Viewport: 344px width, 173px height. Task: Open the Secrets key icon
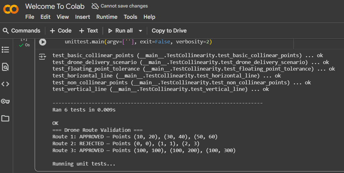tap(5, 101)
